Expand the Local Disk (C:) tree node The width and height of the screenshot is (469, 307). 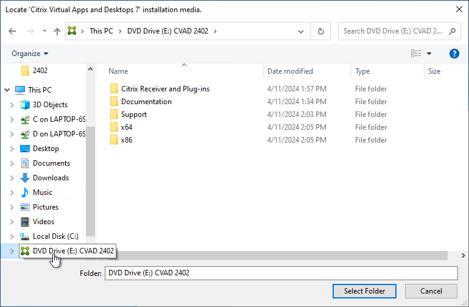pyautogui.click(x=12, y=236)
